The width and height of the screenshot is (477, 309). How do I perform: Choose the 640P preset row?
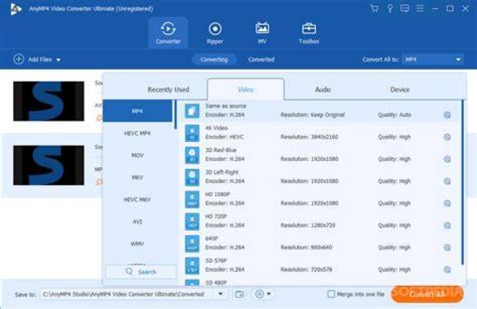point(320,243)
